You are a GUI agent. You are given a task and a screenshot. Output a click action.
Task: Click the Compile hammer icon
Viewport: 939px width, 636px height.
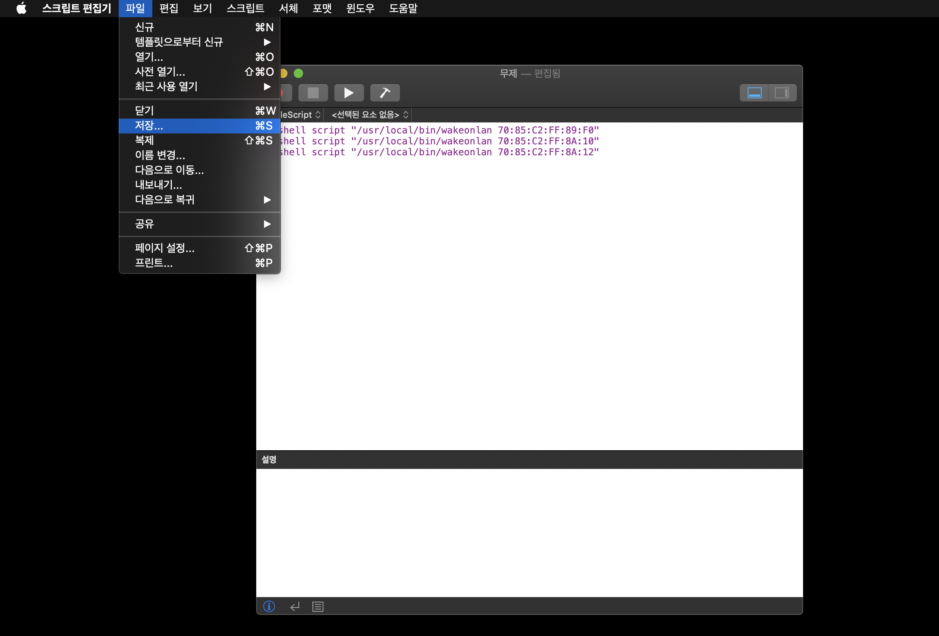pyautogui.click(x=385, y=93)
